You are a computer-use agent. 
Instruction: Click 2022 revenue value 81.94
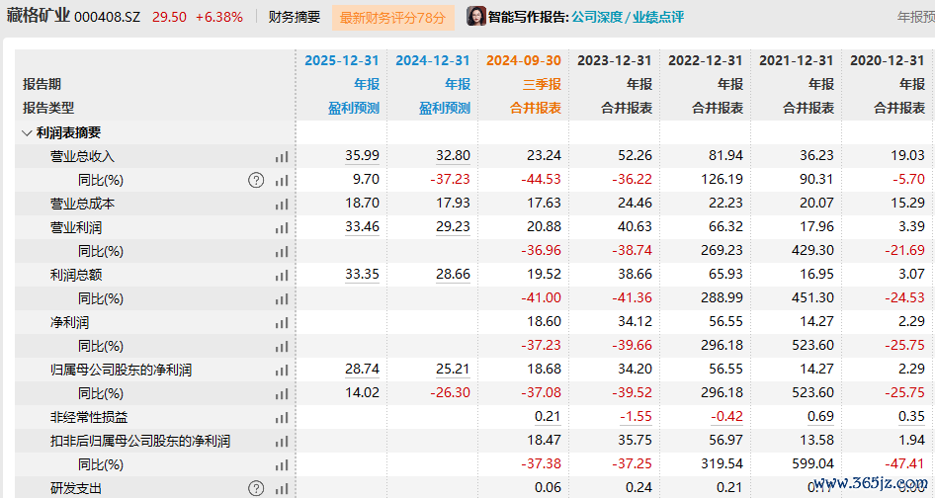(x=725, y=156)
